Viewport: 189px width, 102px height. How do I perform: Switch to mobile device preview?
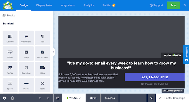13,98
